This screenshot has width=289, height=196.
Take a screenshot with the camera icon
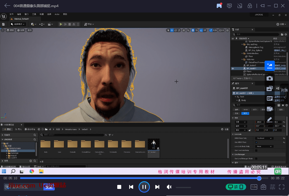click(269, 78)
